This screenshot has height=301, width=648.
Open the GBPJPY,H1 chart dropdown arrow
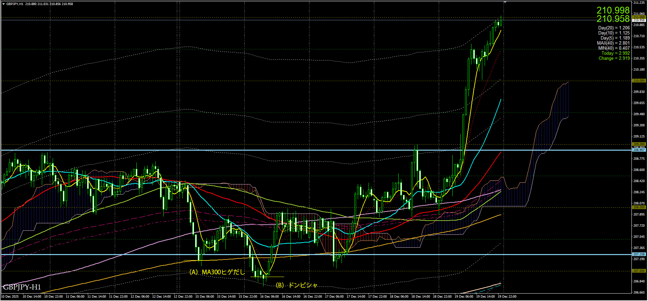tap(3, 4)
